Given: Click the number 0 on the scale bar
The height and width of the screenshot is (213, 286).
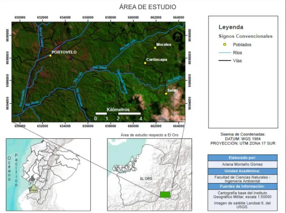Looking at the screenshot, I should pyautogui.click(x=95, y=119).
